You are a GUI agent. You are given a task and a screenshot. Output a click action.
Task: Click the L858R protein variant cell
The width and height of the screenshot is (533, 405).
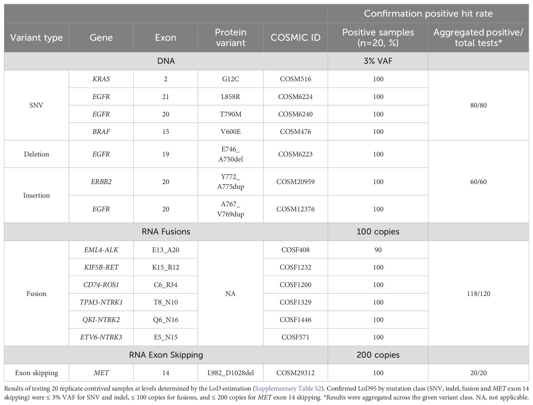(x=230, y=97)
